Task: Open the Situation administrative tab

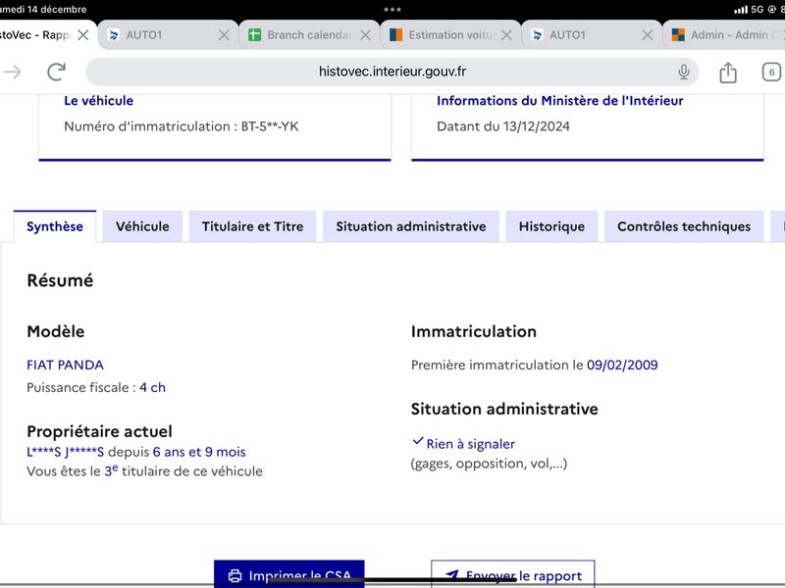Action: pos(410,226)
